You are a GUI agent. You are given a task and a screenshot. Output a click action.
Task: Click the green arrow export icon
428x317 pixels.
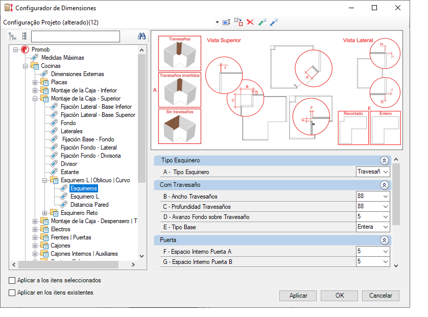(x=262, y=22)
